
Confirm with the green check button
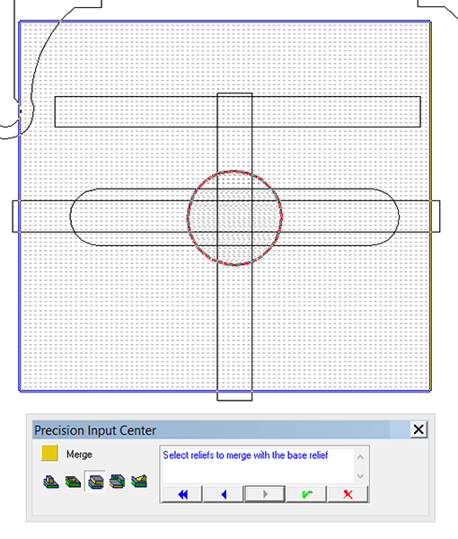306,494
